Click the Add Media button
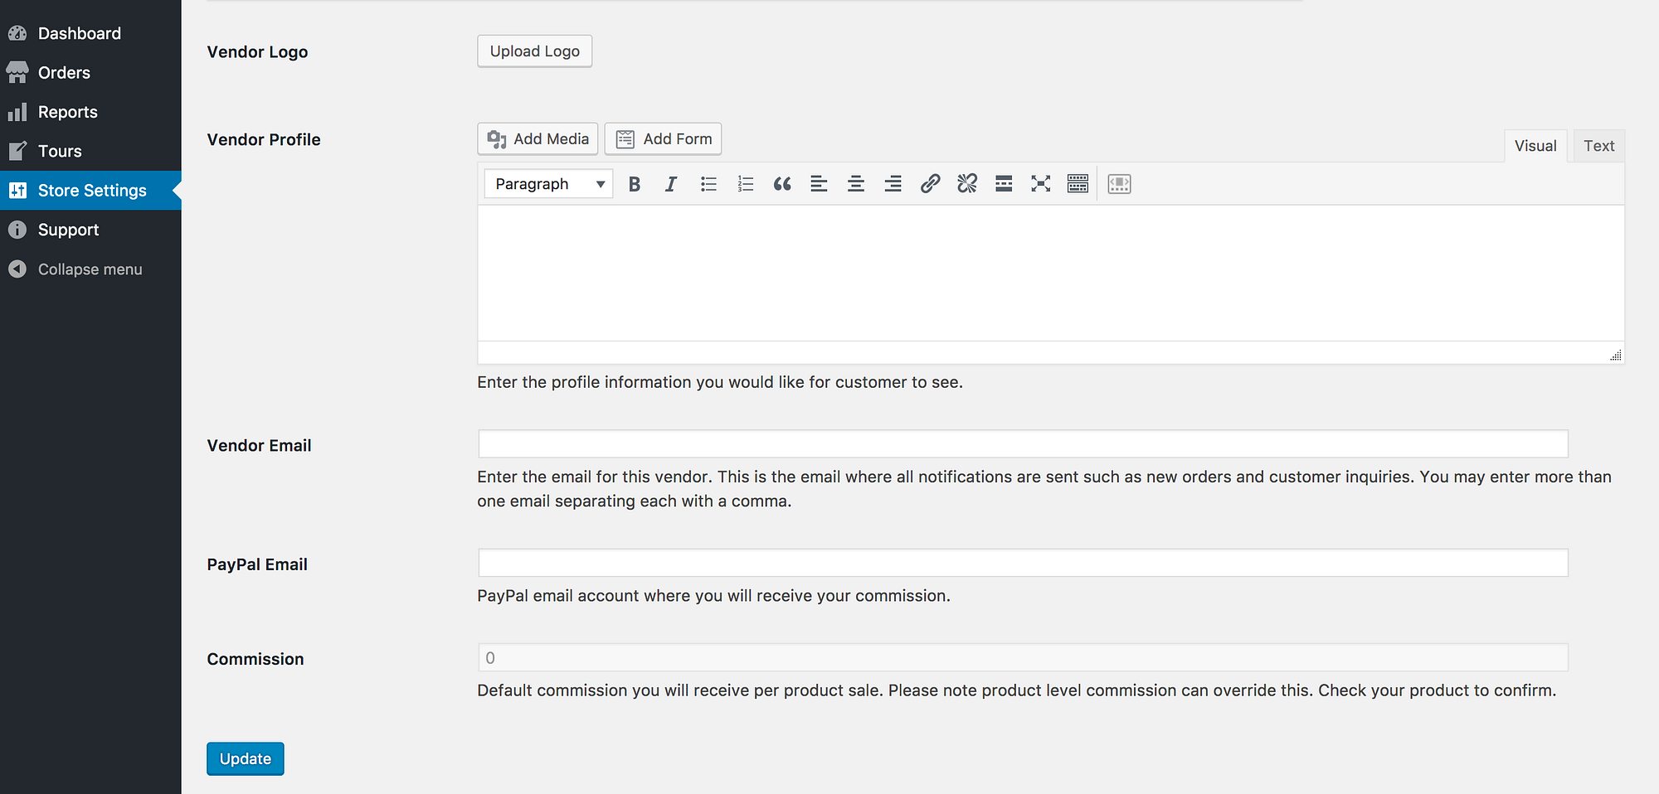 click(538, 139)
